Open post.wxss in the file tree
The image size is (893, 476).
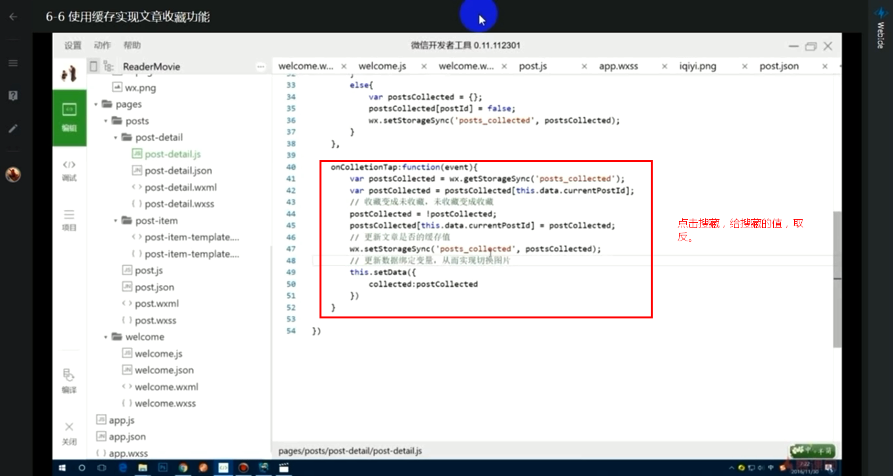click(155, 320)
